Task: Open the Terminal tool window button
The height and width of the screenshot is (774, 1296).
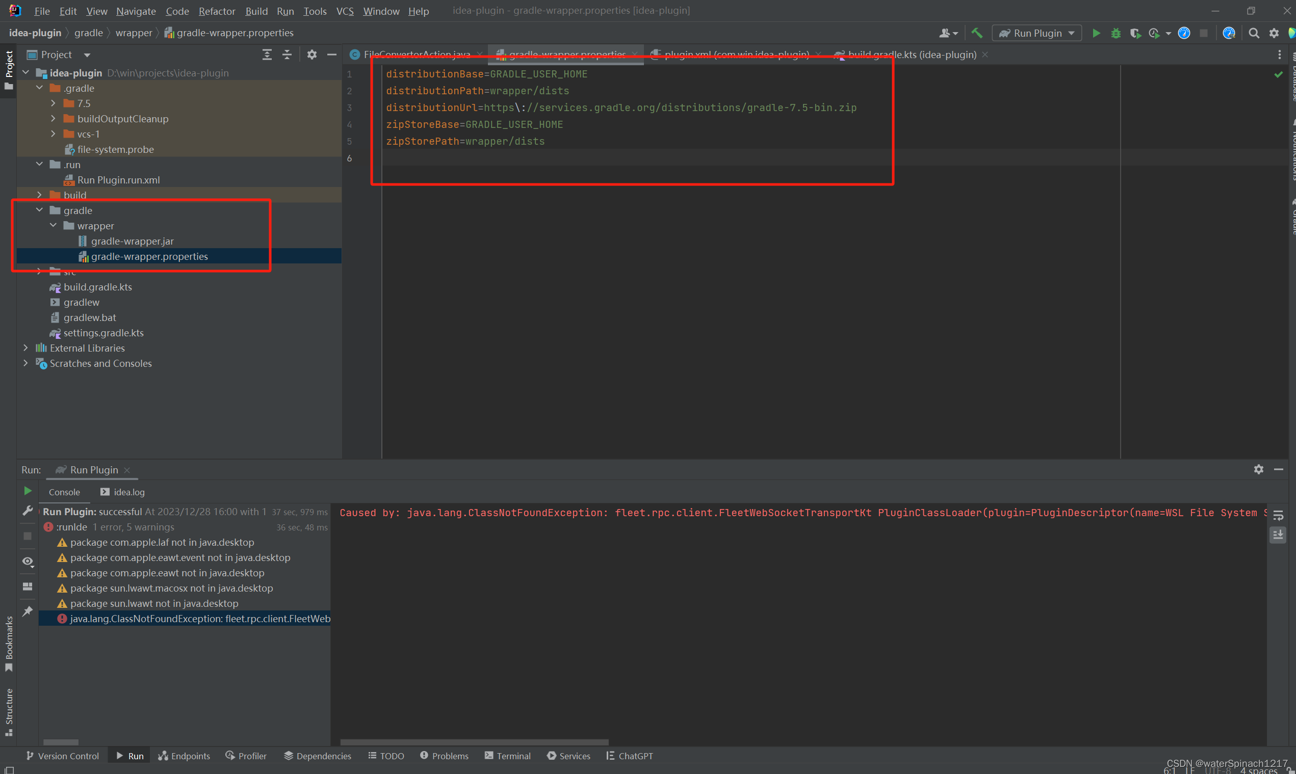Action: [507, 756]
